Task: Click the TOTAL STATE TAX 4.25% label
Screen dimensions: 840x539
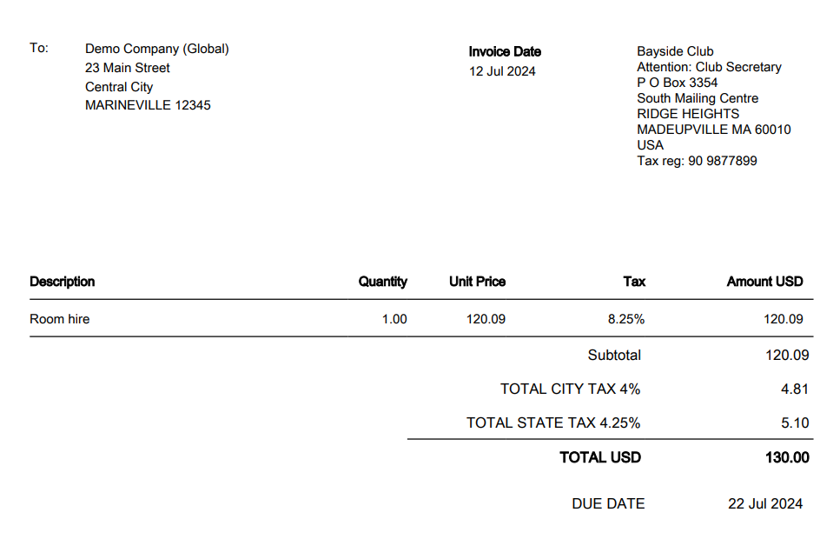Action: point(553,423)
